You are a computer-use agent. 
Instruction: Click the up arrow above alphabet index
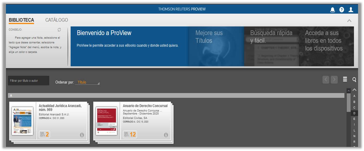(354, 90)
